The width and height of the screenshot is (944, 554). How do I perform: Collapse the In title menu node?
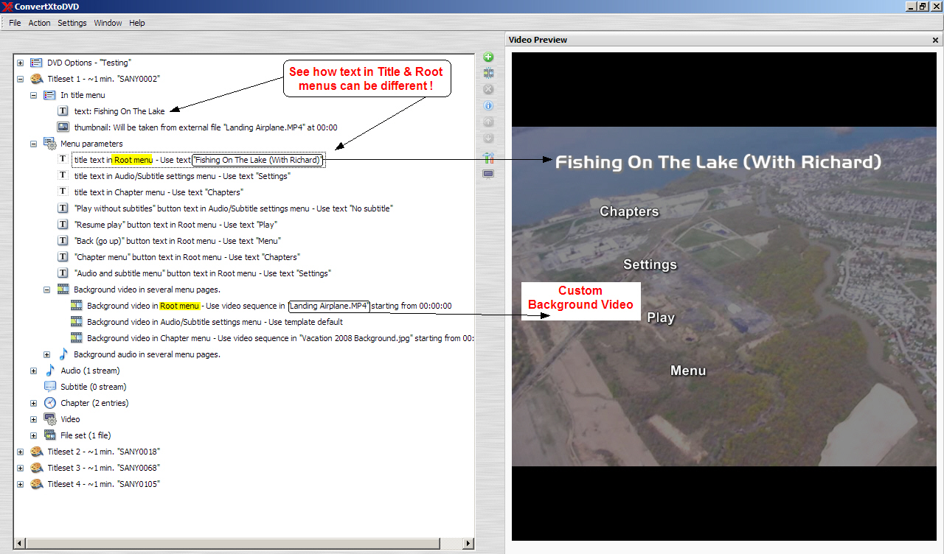33,95
